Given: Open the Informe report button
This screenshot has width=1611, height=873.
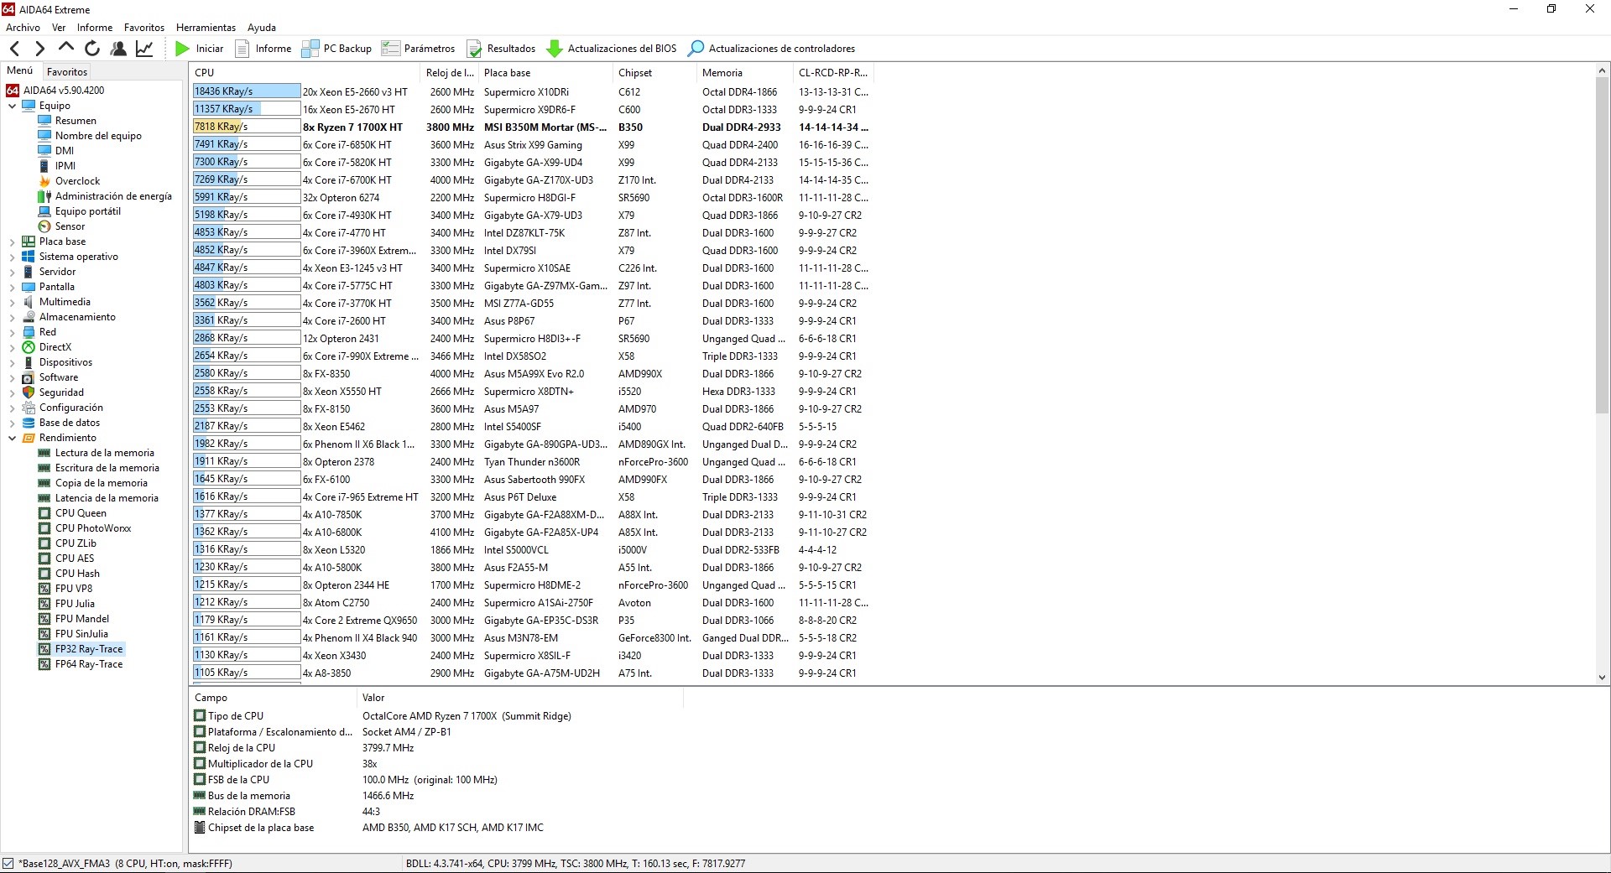Looking at the screenshot, I should click(x=263, y=49).
